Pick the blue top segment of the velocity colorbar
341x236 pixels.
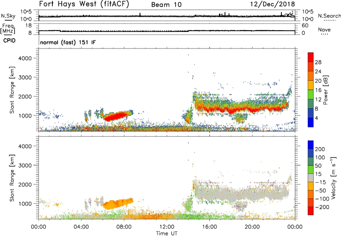click(x=311, y=145)
